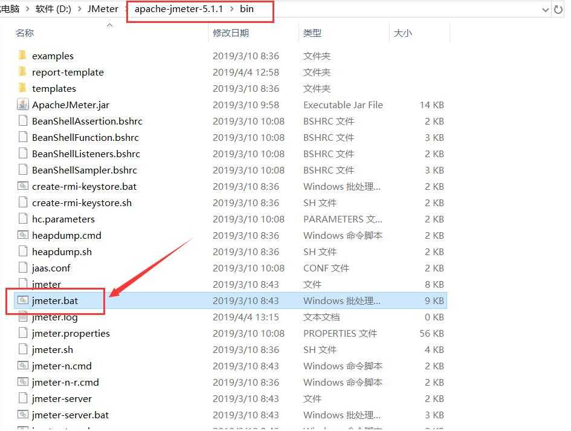Select jmeter-n-r.cmd file name
Image resolution: width=571 pixels, height=431 pixels.
65,382
